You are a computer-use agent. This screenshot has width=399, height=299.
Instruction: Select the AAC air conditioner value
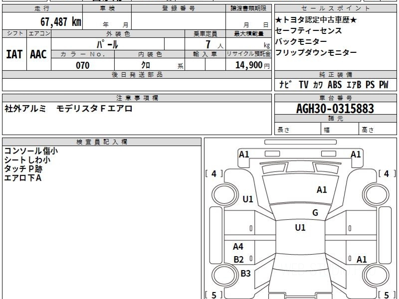39,54
